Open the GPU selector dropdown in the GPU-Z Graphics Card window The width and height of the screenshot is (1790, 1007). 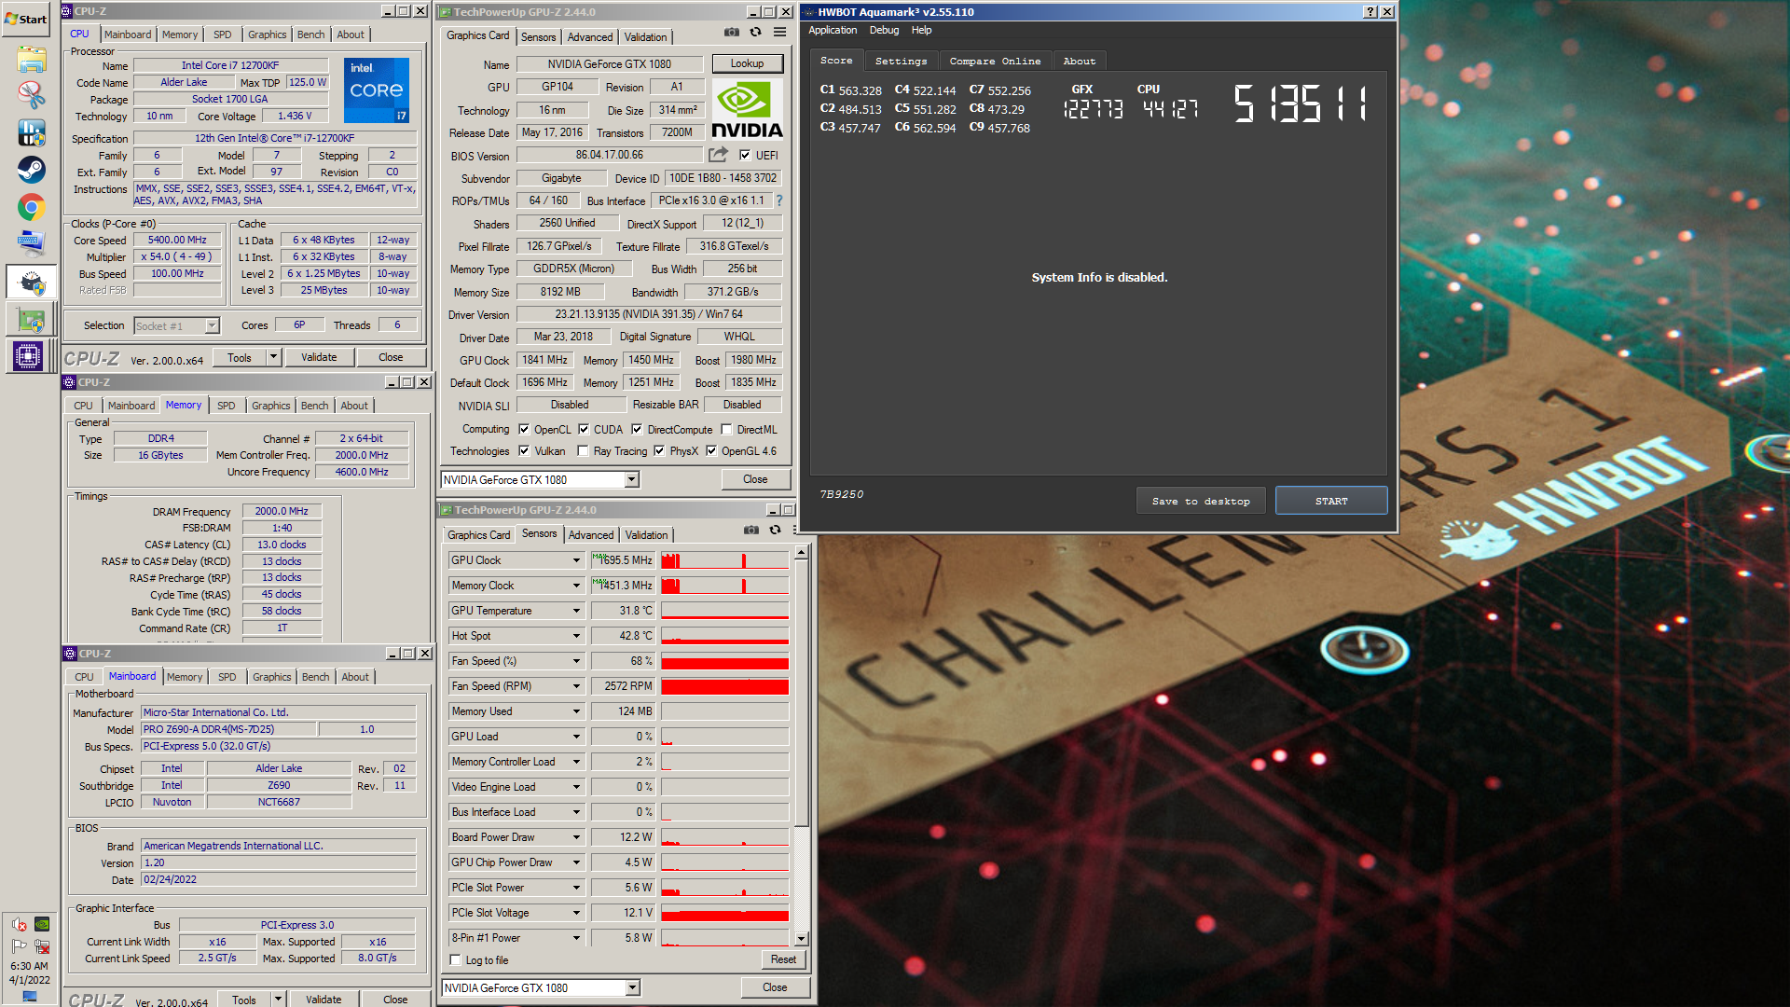click(632, 479)
